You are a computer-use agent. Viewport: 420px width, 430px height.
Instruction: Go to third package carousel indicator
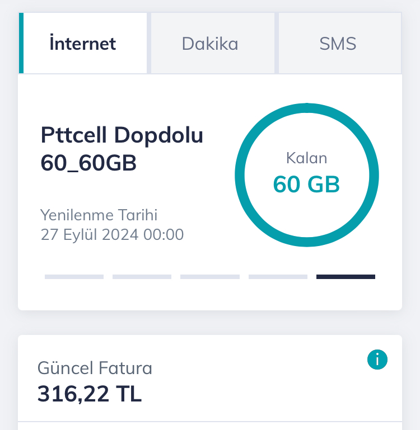pos(210,277)
